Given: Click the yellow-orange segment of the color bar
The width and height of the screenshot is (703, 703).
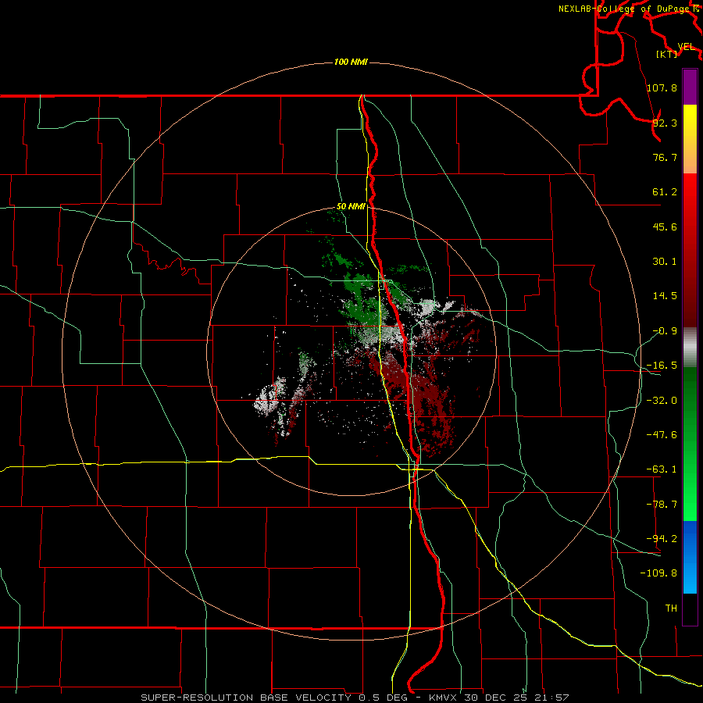Looking at the screenshot, I should [x=690, y=139].
